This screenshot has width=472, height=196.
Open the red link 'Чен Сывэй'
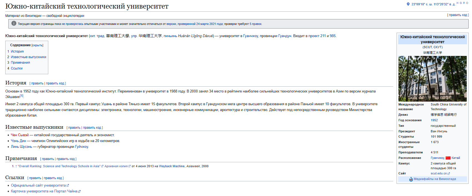click(x=20, y=135)
